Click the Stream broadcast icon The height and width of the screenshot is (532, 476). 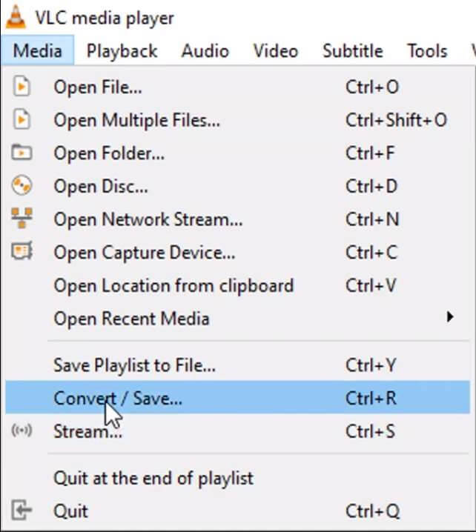tap(22, 431)
